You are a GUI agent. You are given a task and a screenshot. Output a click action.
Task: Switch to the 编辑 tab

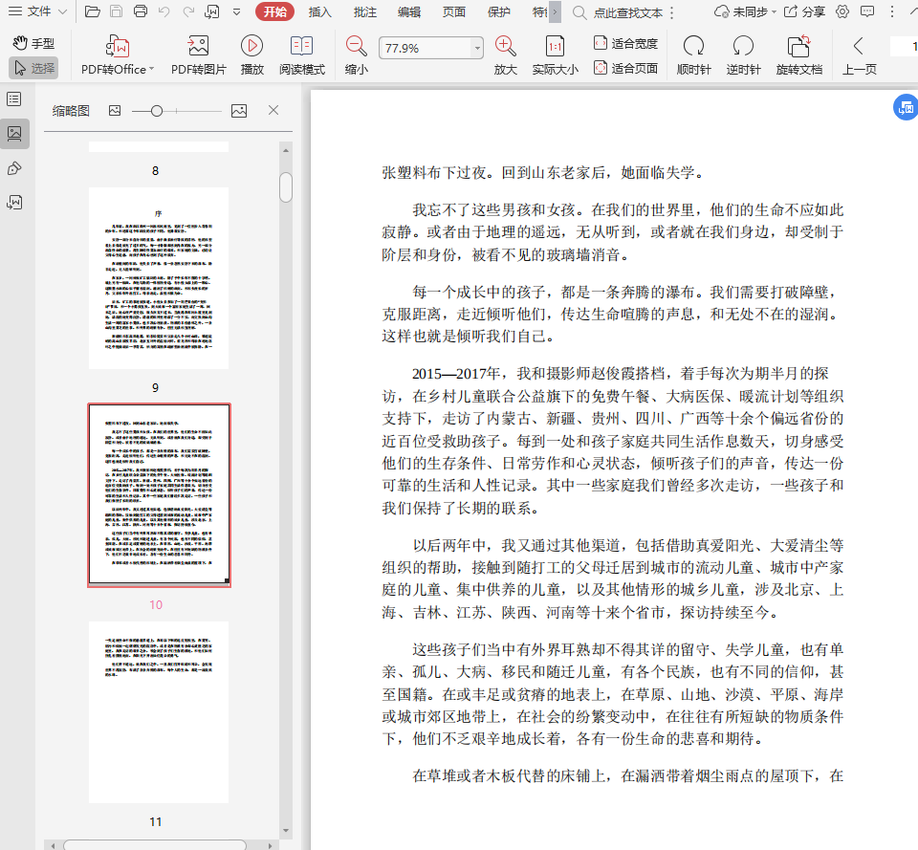coord(408,11)
